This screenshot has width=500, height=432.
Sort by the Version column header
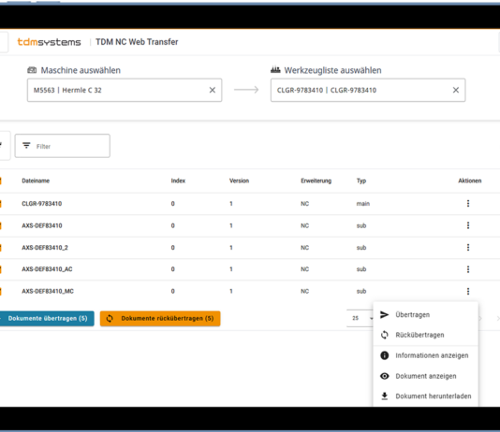[x=239, y=180]
